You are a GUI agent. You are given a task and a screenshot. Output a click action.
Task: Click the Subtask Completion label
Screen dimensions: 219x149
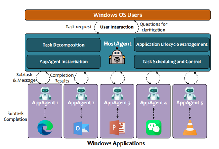15,116
